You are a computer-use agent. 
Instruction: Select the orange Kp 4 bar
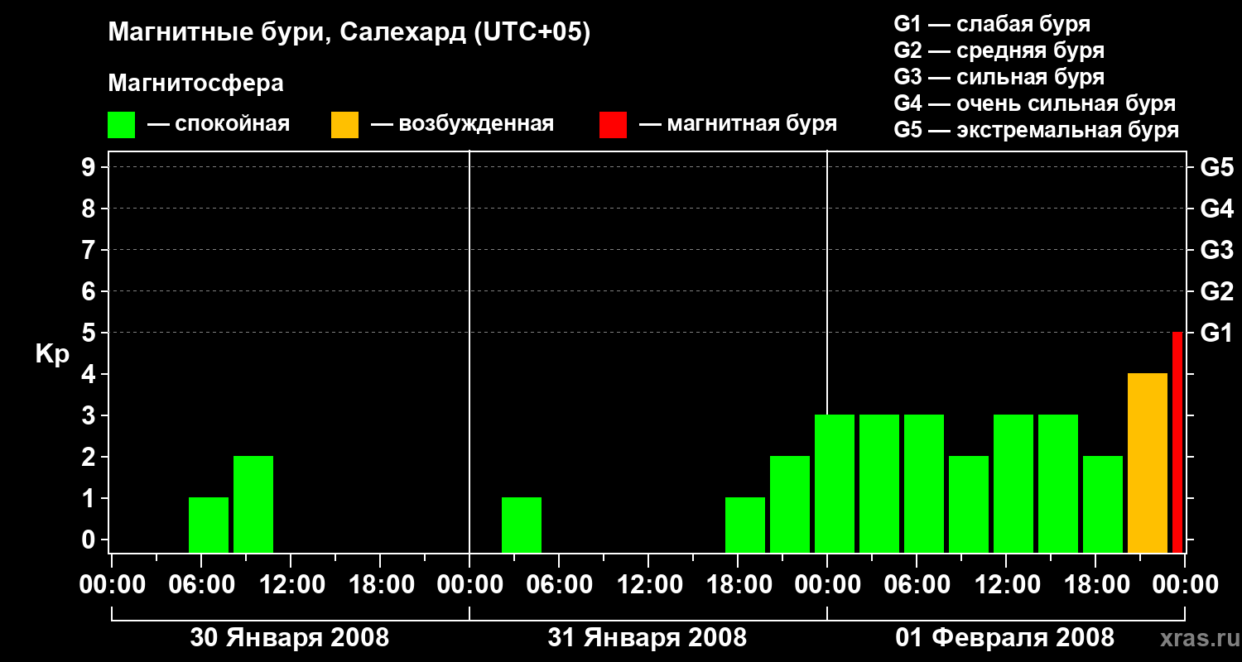(x=1148, y=463)
